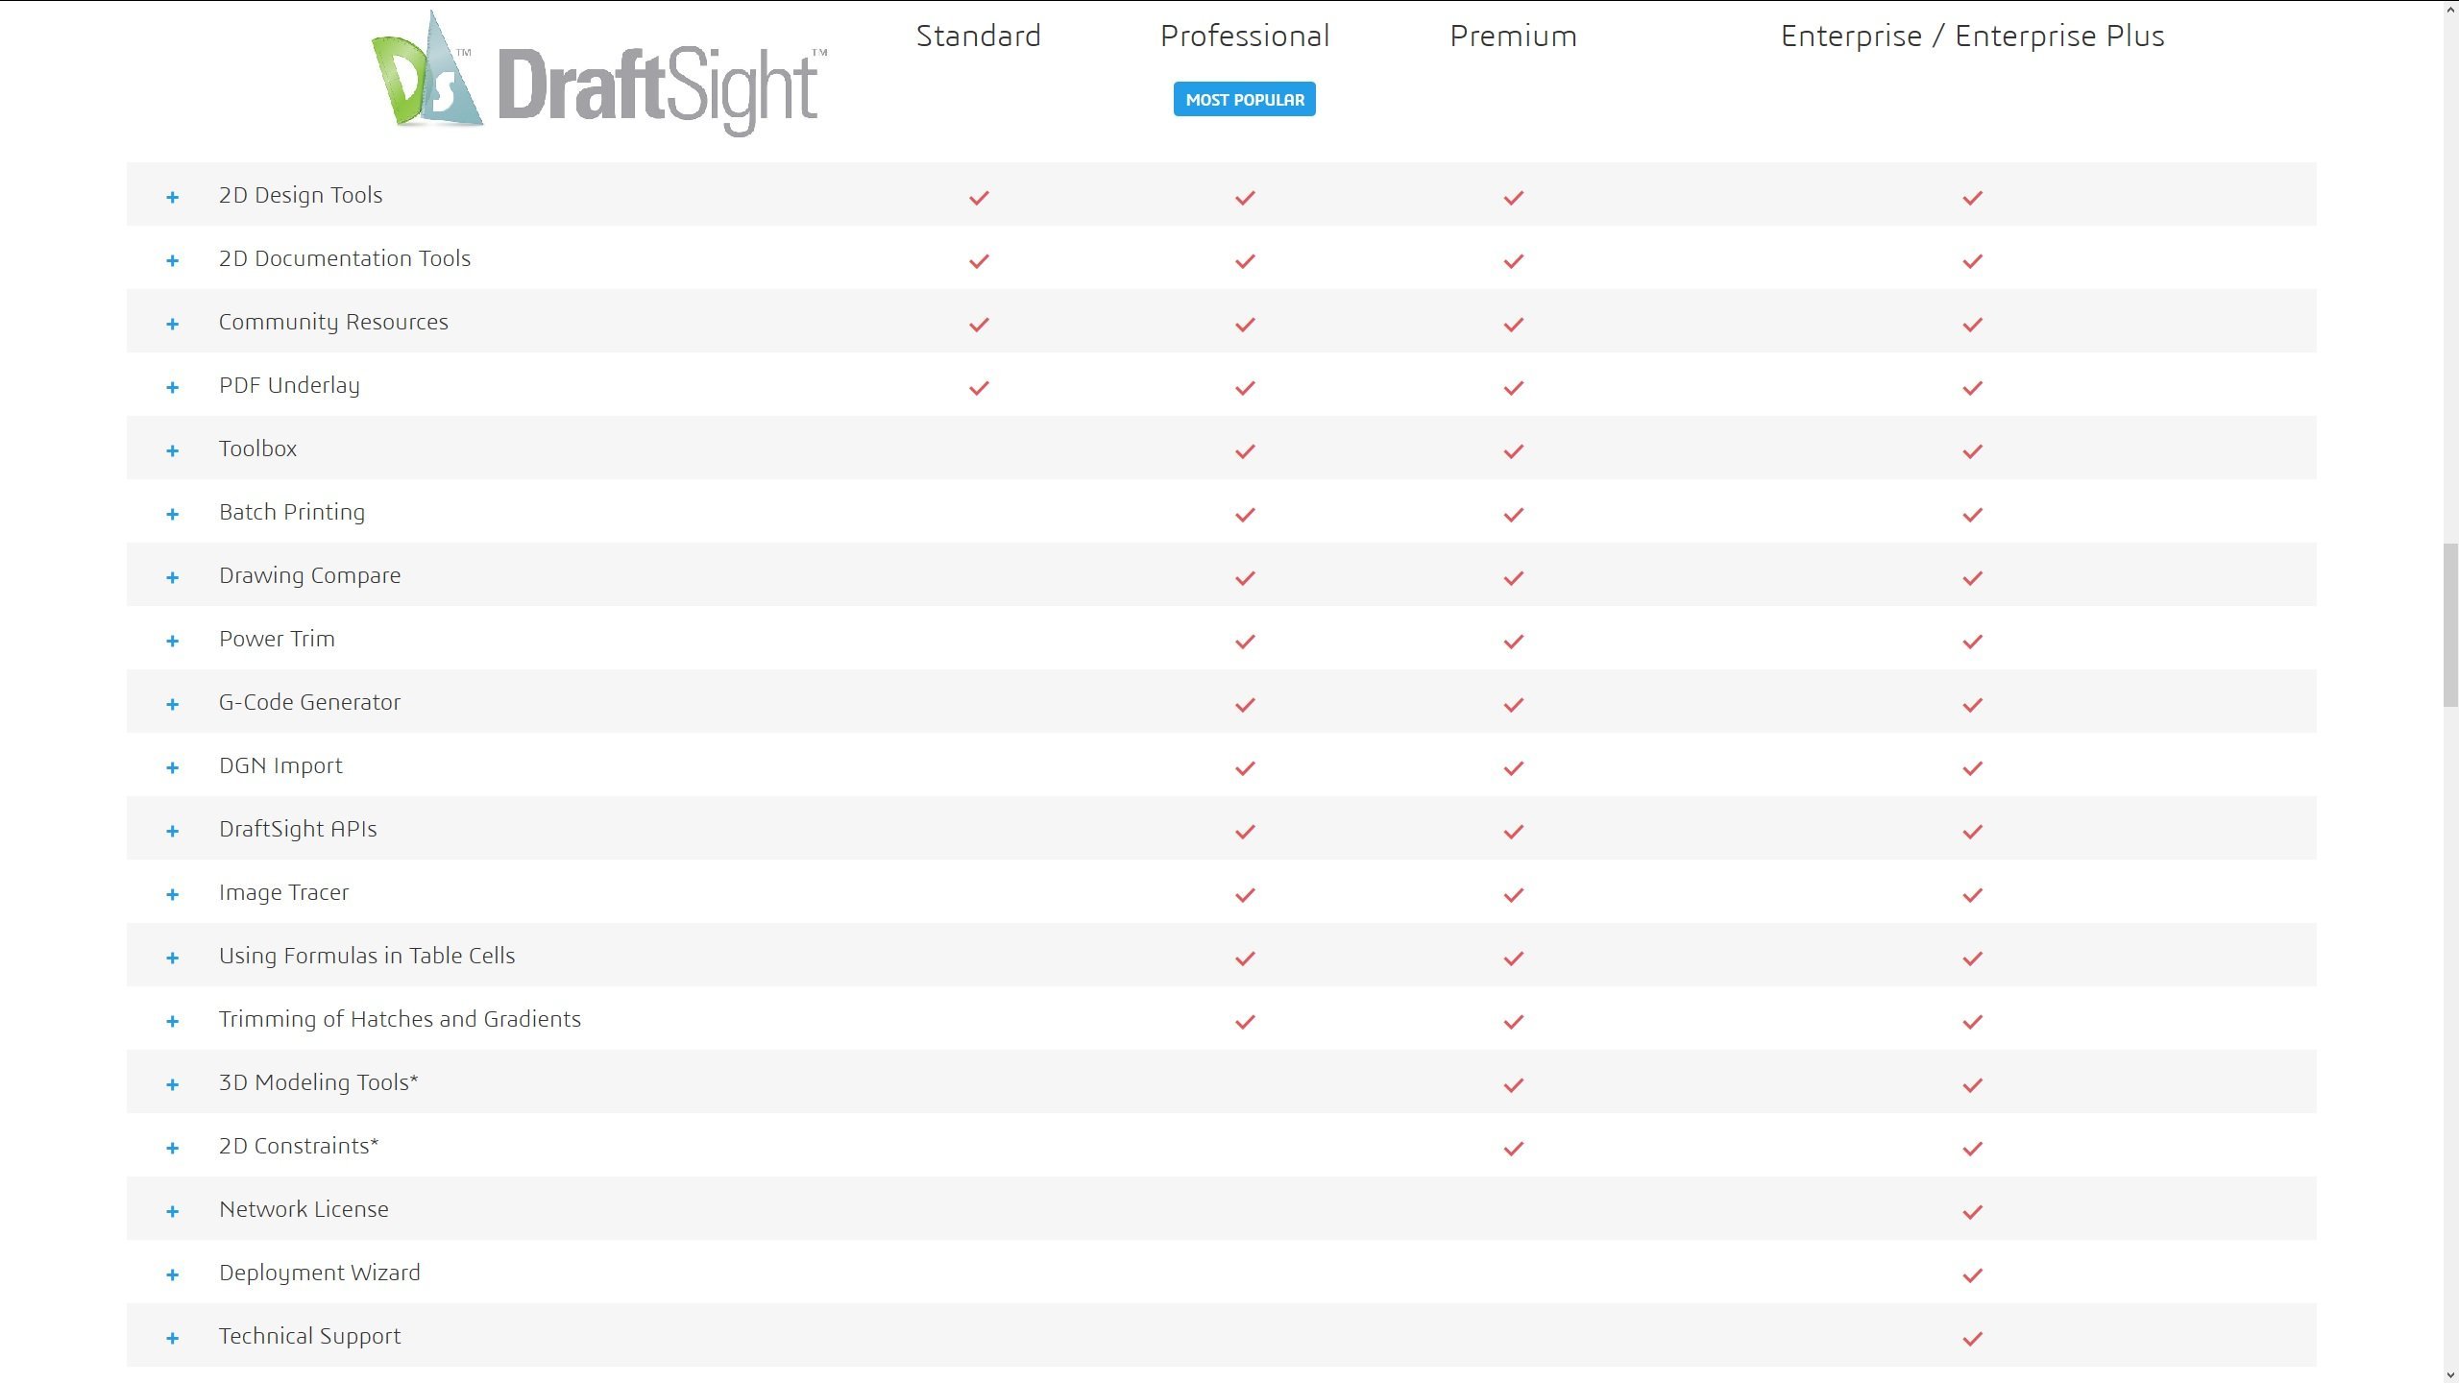2459x1383 pixels.
Task: Expand the Technical Support row
Action: click(172, 1339)
